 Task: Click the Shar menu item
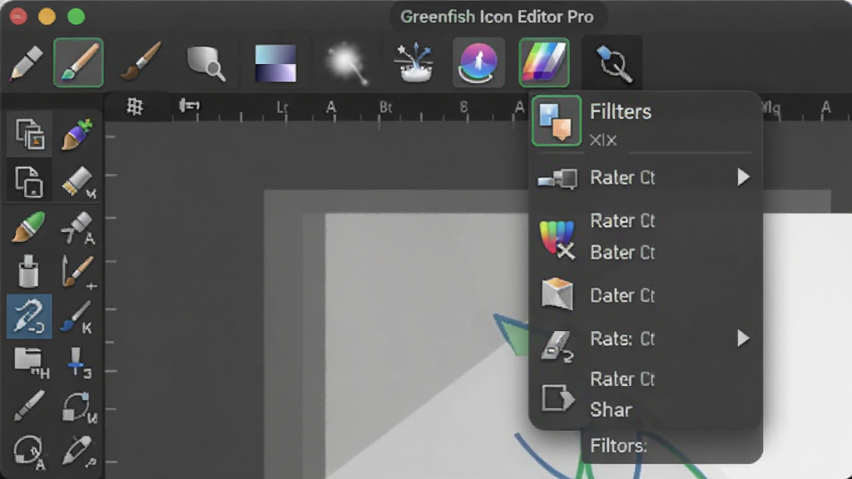[x=611, y=410]
